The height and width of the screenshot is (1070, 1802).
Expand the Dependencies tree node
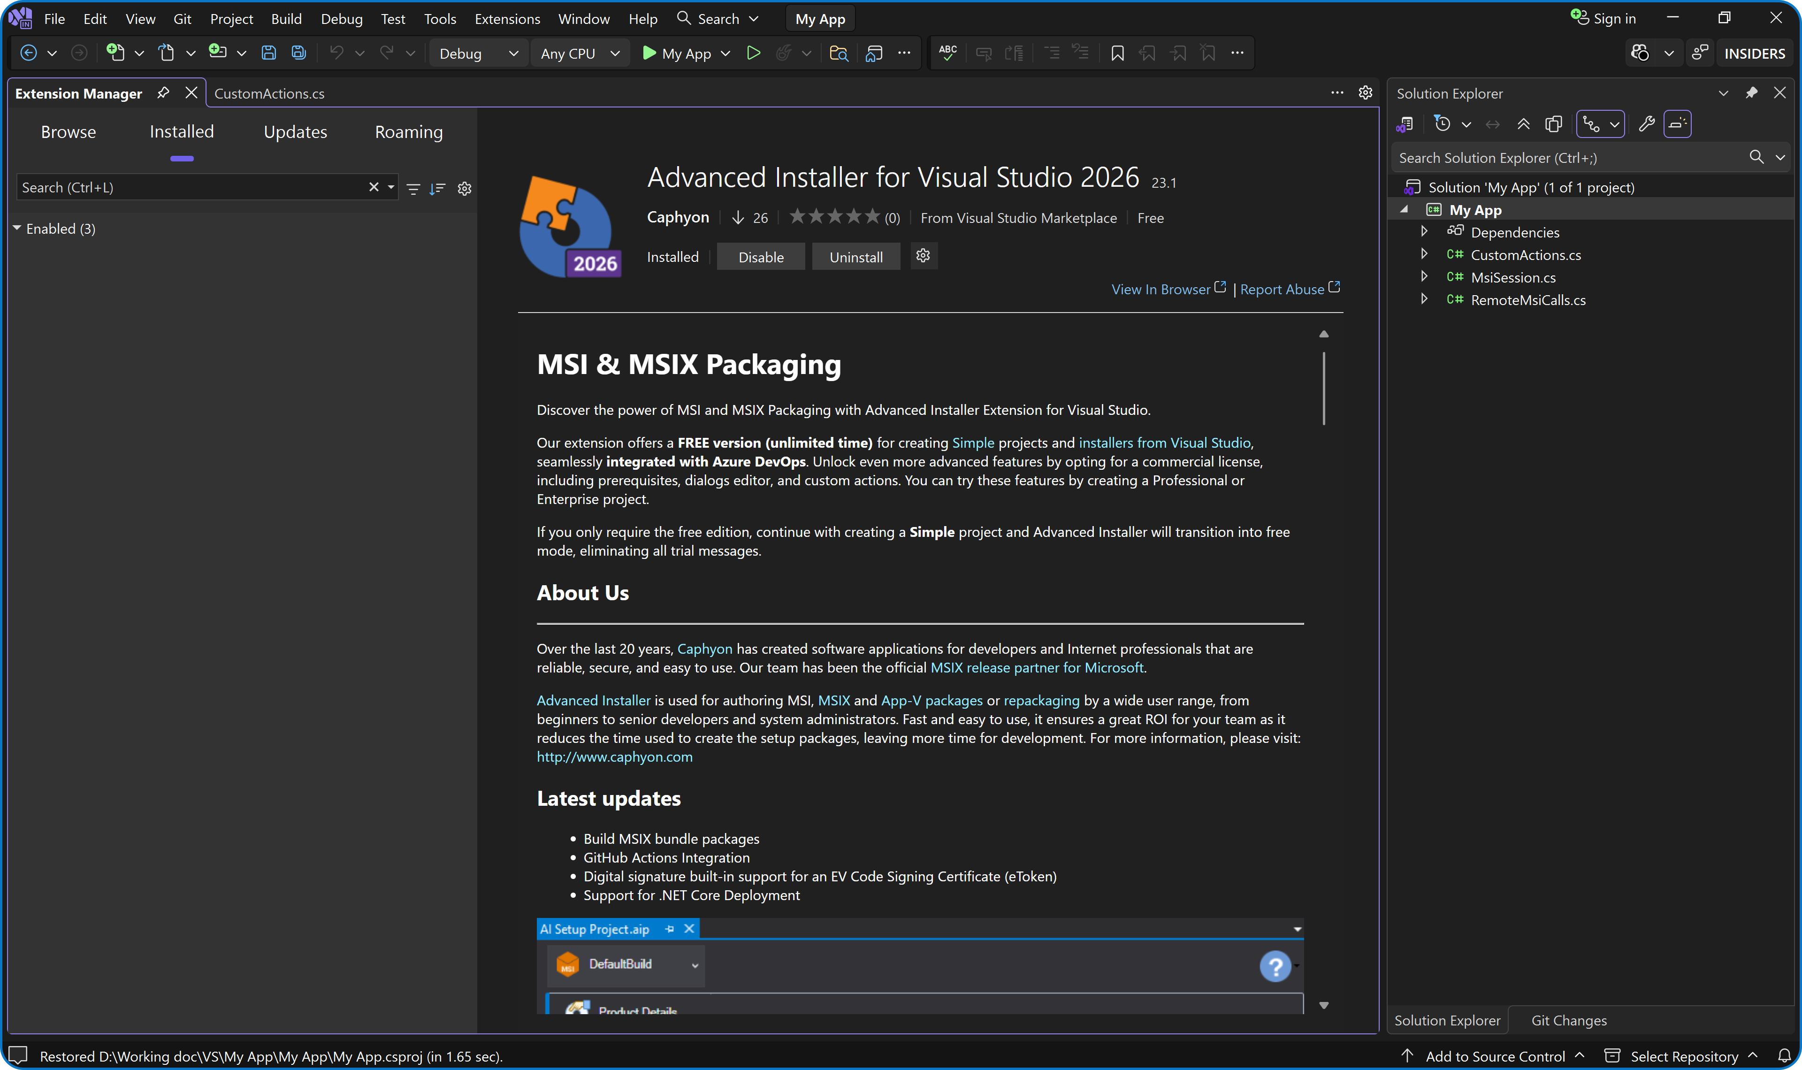1424,231
